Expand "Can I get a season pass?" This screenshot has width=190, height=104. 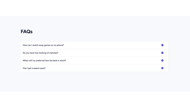94,68
